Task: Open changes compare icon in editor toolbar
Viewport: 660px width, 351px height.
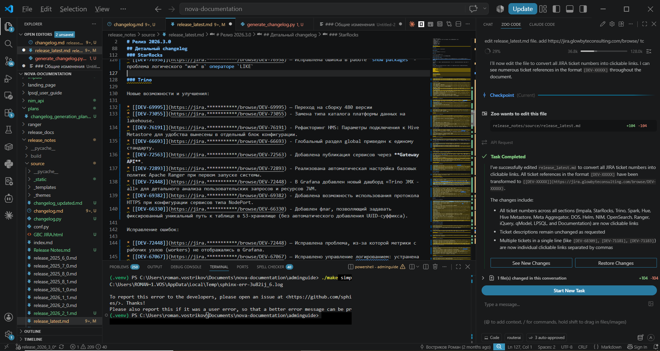Action: tap(449, 24)
